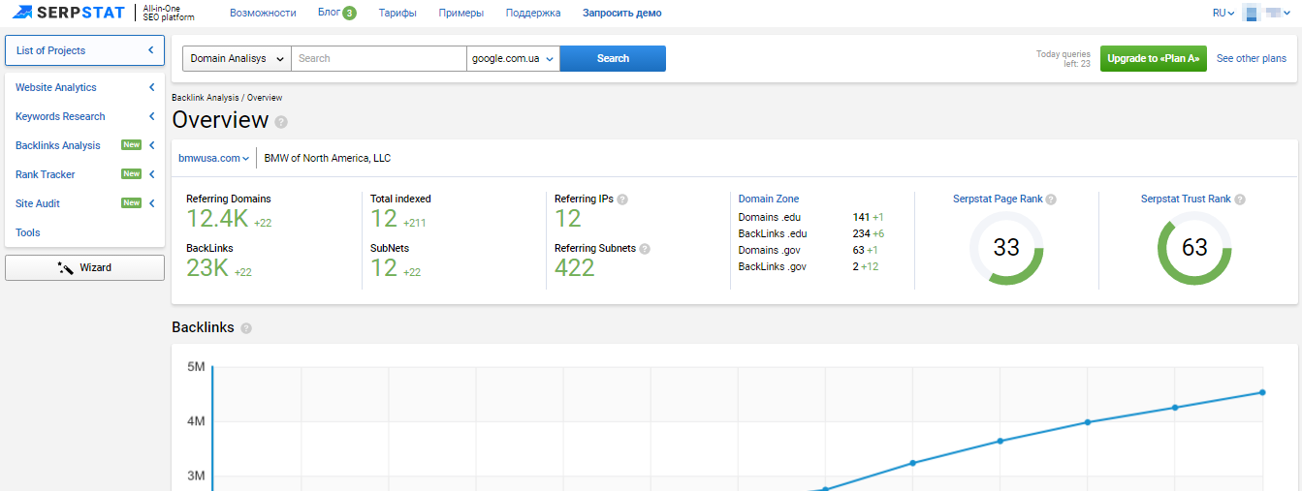Click Total indexed label
Viewport: 1302px width, 491px height.
[400, 199]
